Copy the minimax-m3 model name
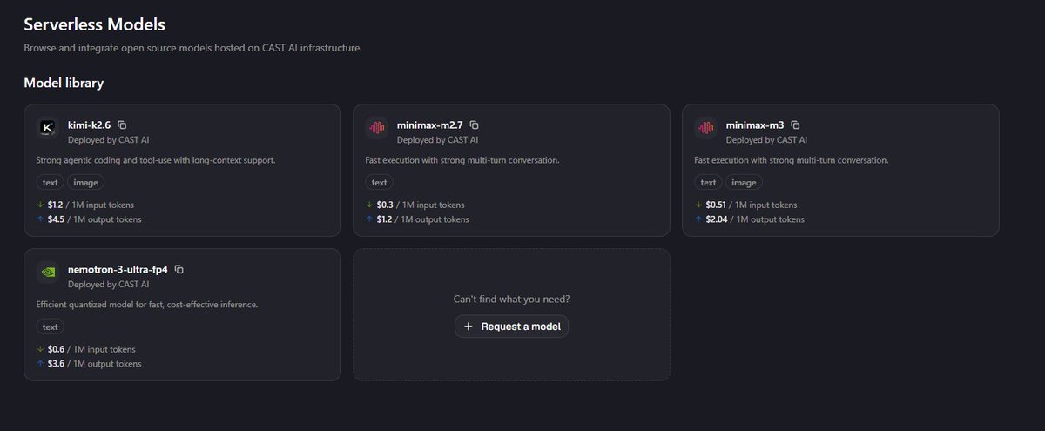This screenshot has width=1045, height=431. click(795, 125)
